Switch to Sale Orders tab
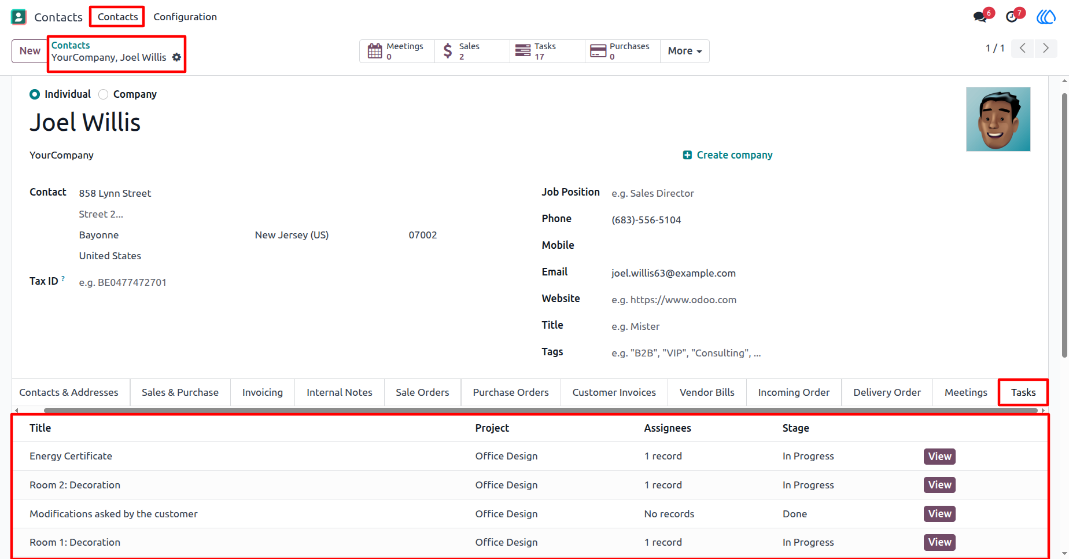Viewport: 1069px width, 559px height. (422, 392)
